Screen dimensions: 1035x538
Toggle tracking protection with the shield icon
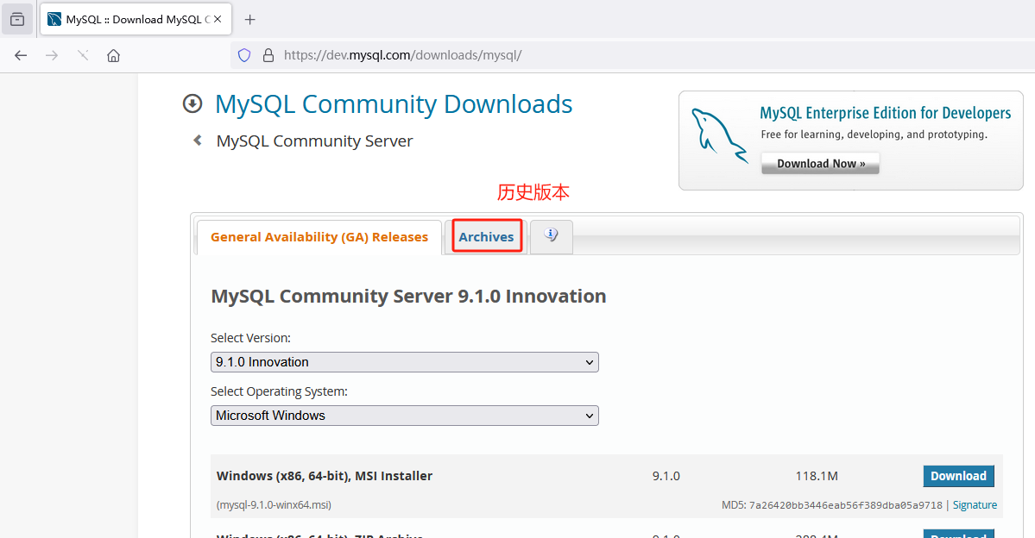[x=243, y=54]
